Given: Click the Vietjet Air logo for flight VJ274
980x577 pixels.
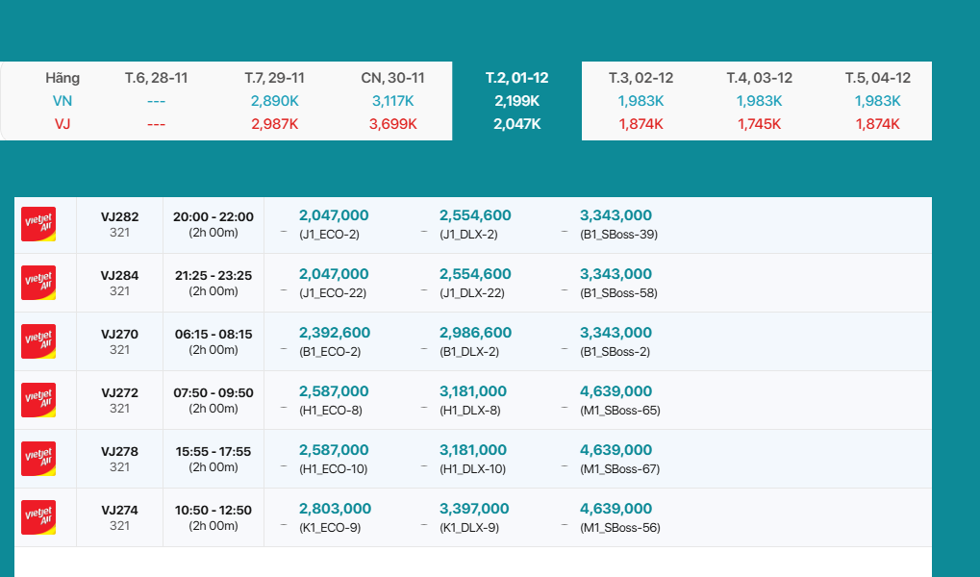Looking at the screenshot, I should pyautogui.click(x=38, y=517).
